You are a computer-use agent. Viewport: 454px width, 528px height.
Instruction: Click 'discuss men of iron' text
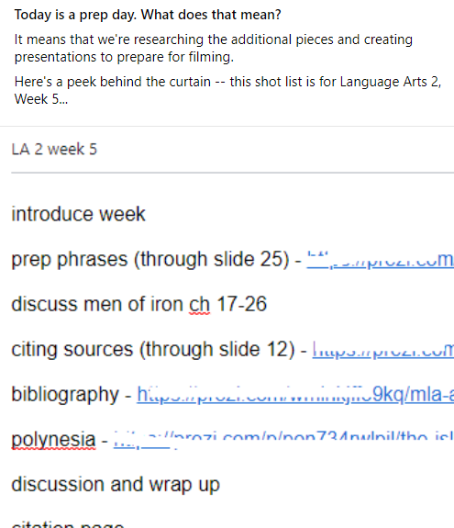point(97,305)
